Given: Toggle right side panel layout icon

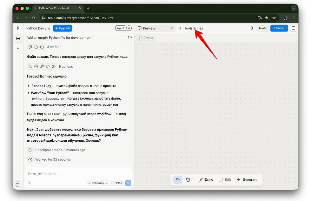Looking at the screenshot, I should pos(294,28).
